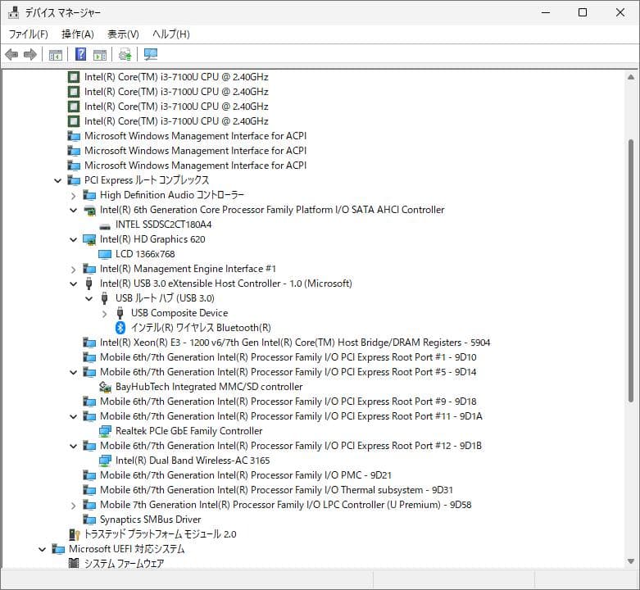Click the USB icon of USB 3.0 eXtensible Host Controller
The width and height of the screenshot is (640, 590).
(x=89, y=284)
